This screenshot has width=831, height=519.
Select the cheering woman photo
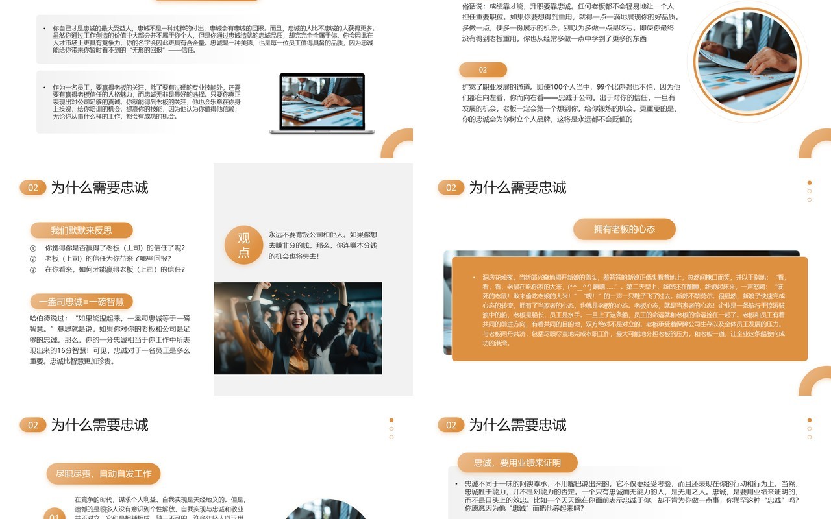[x=298, y=328]
